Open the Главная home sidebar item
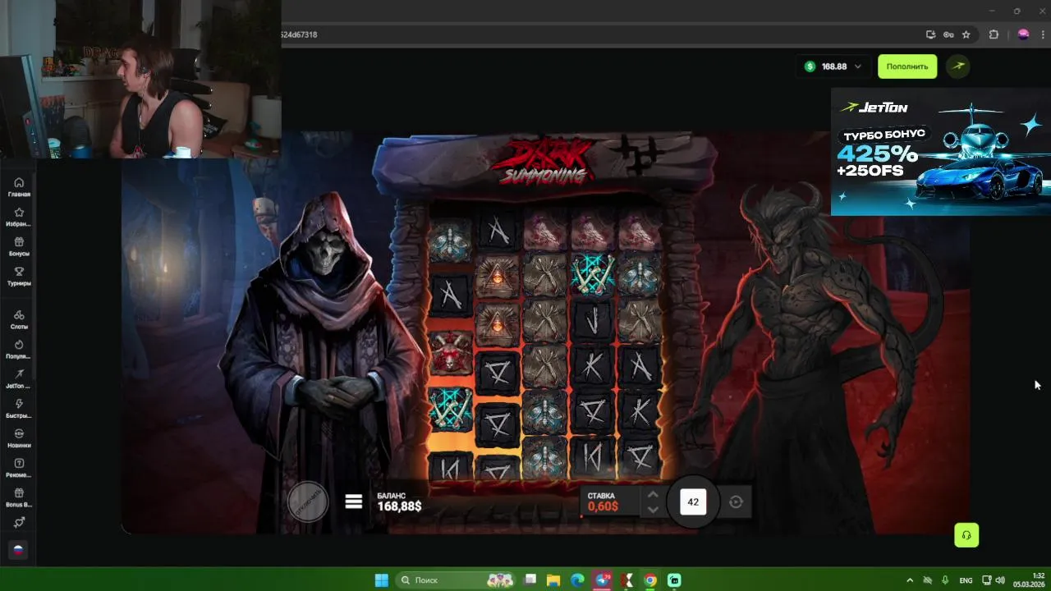Viewport: 1051px width, 591px height. point(19,187)
